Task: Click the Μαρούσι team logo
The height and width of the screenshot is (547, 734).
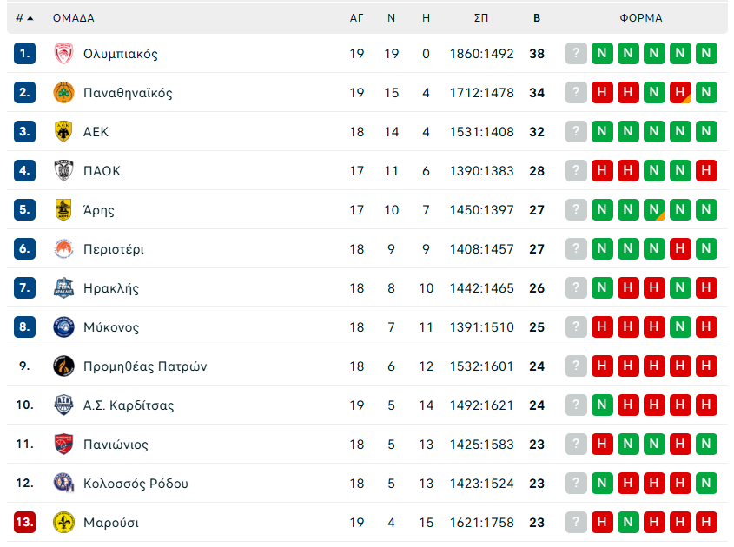Action: [63, 523]
